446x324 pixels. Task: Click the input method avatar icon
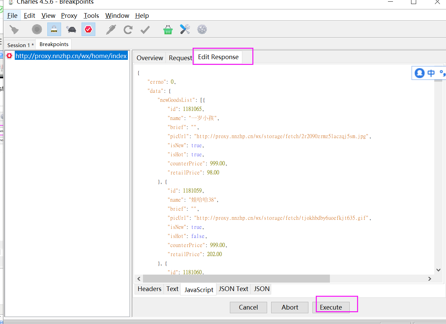pos(419,73)
